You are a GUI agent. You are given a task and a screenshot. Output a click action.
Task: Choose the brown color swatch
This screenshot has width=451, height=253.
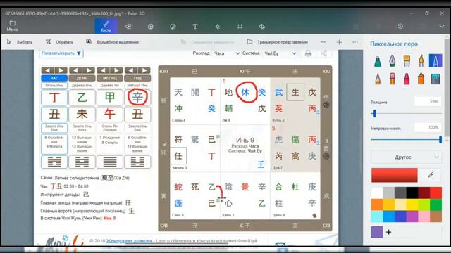(435, 216)
